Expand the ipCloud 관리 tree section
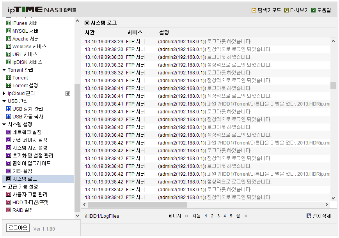The image size is (339, 238). point(4,93)
